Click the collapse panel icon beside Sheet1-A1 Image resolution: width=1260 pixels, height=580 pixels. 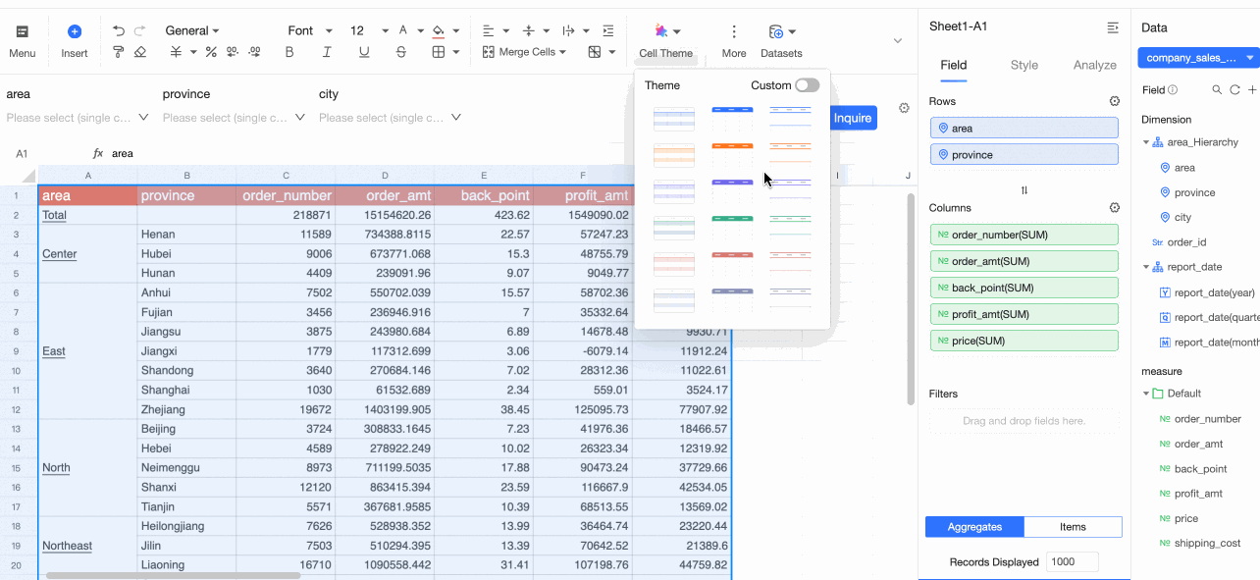pos(1113,27)
